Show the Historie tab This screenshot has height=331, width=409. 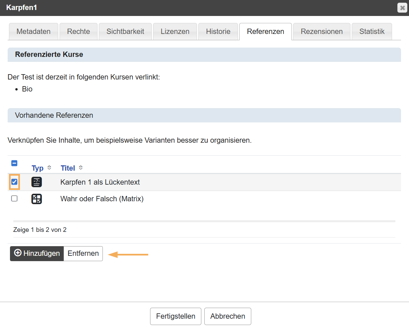tap(218, 32)
